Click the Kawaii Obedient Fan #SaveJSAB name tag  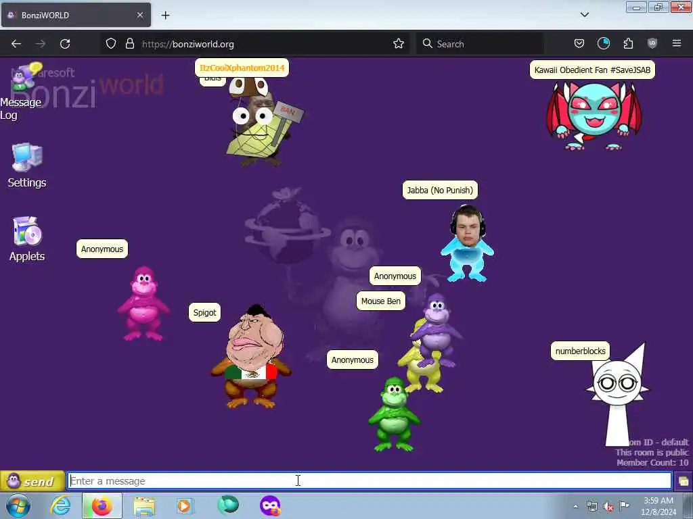[592, 70]
